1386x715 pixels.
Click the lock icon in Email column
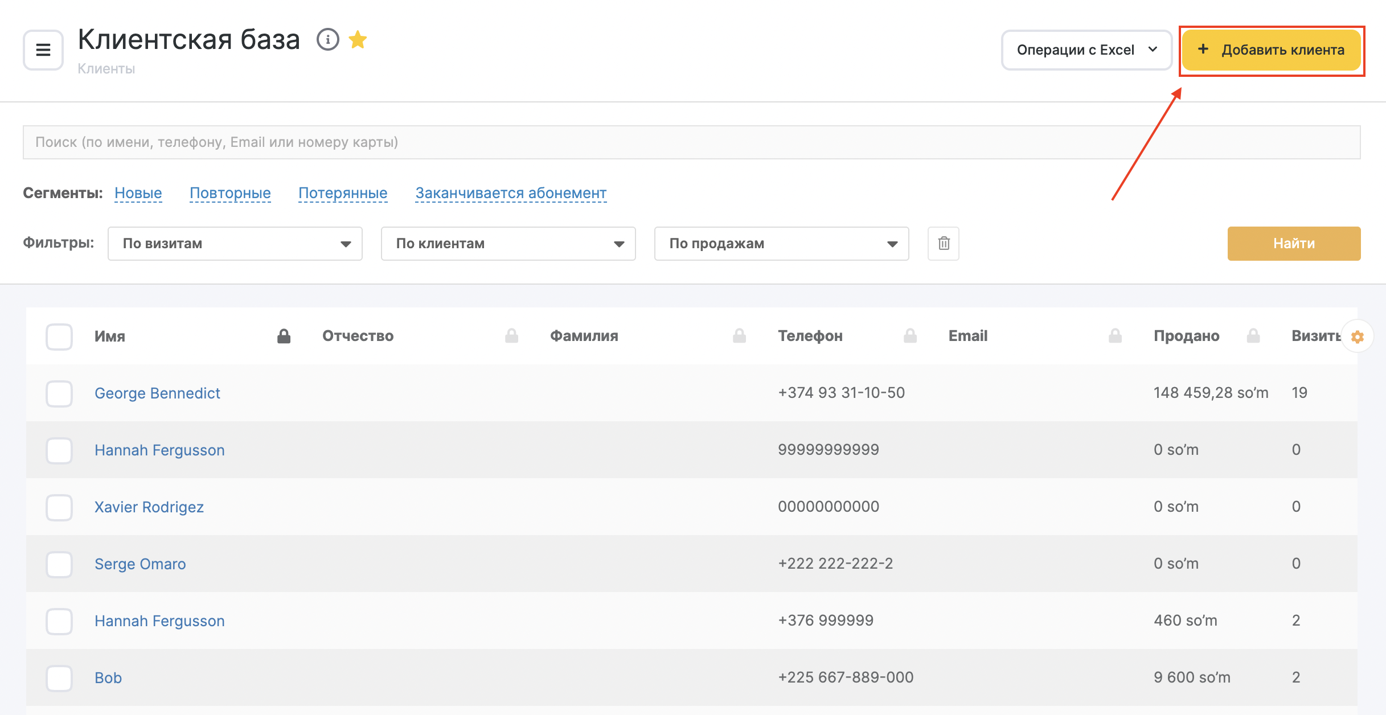(x=1115, y=336)
